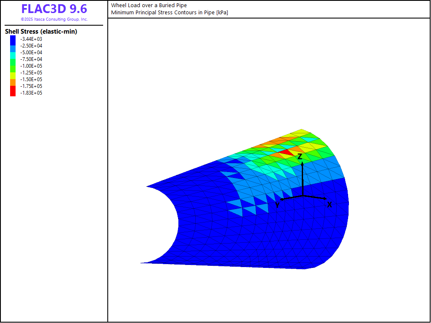431x323 pixels.
Task: Select the -7.50E+04 legend value
Action: [31, 59]
